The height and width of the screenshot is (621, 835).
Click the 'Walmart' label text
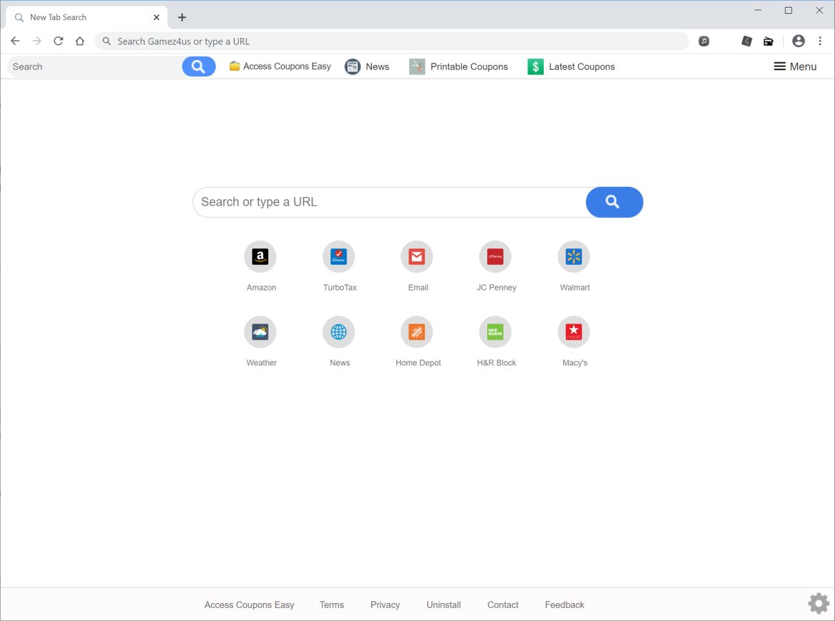575,288
